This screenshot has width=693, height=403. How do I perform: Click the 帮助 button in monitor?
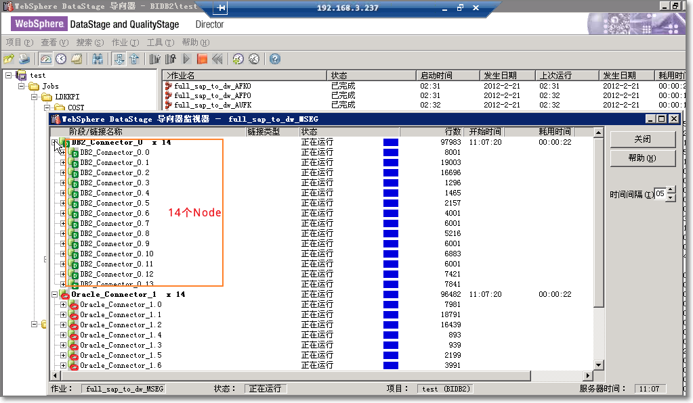pos(643,158)
